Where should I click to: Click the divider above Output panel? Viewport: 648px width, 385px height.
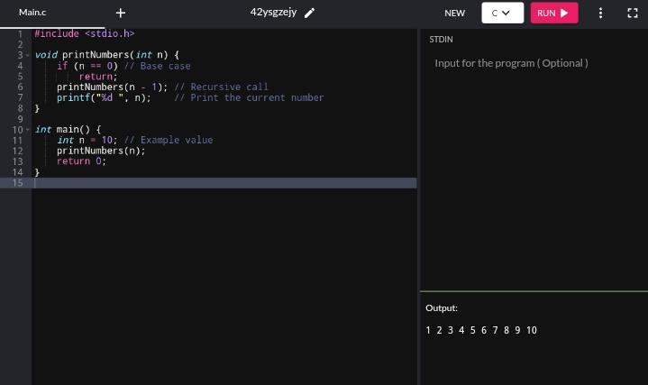click(x=534, y=291)
